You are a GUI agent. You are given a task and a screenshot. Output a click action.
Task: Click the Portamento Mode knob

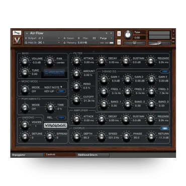pyautogui.click(x=25, y=108)
